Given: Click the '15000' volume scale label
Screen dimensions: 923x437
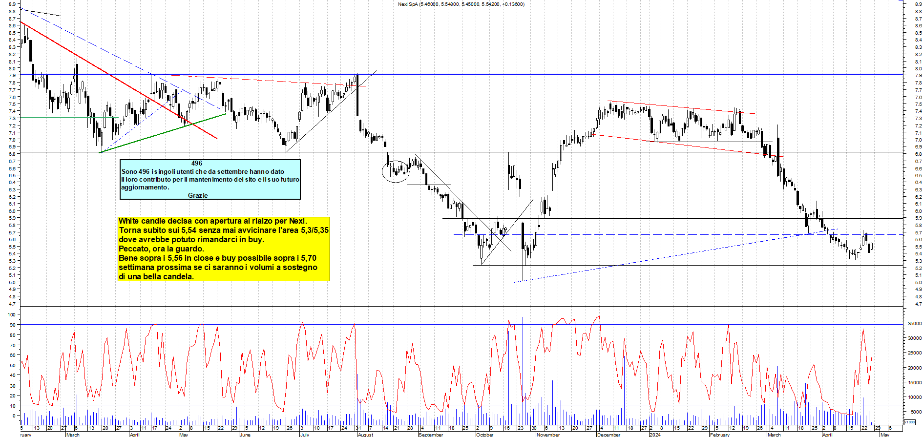Looking at the screenshot, I should [914, 383].
